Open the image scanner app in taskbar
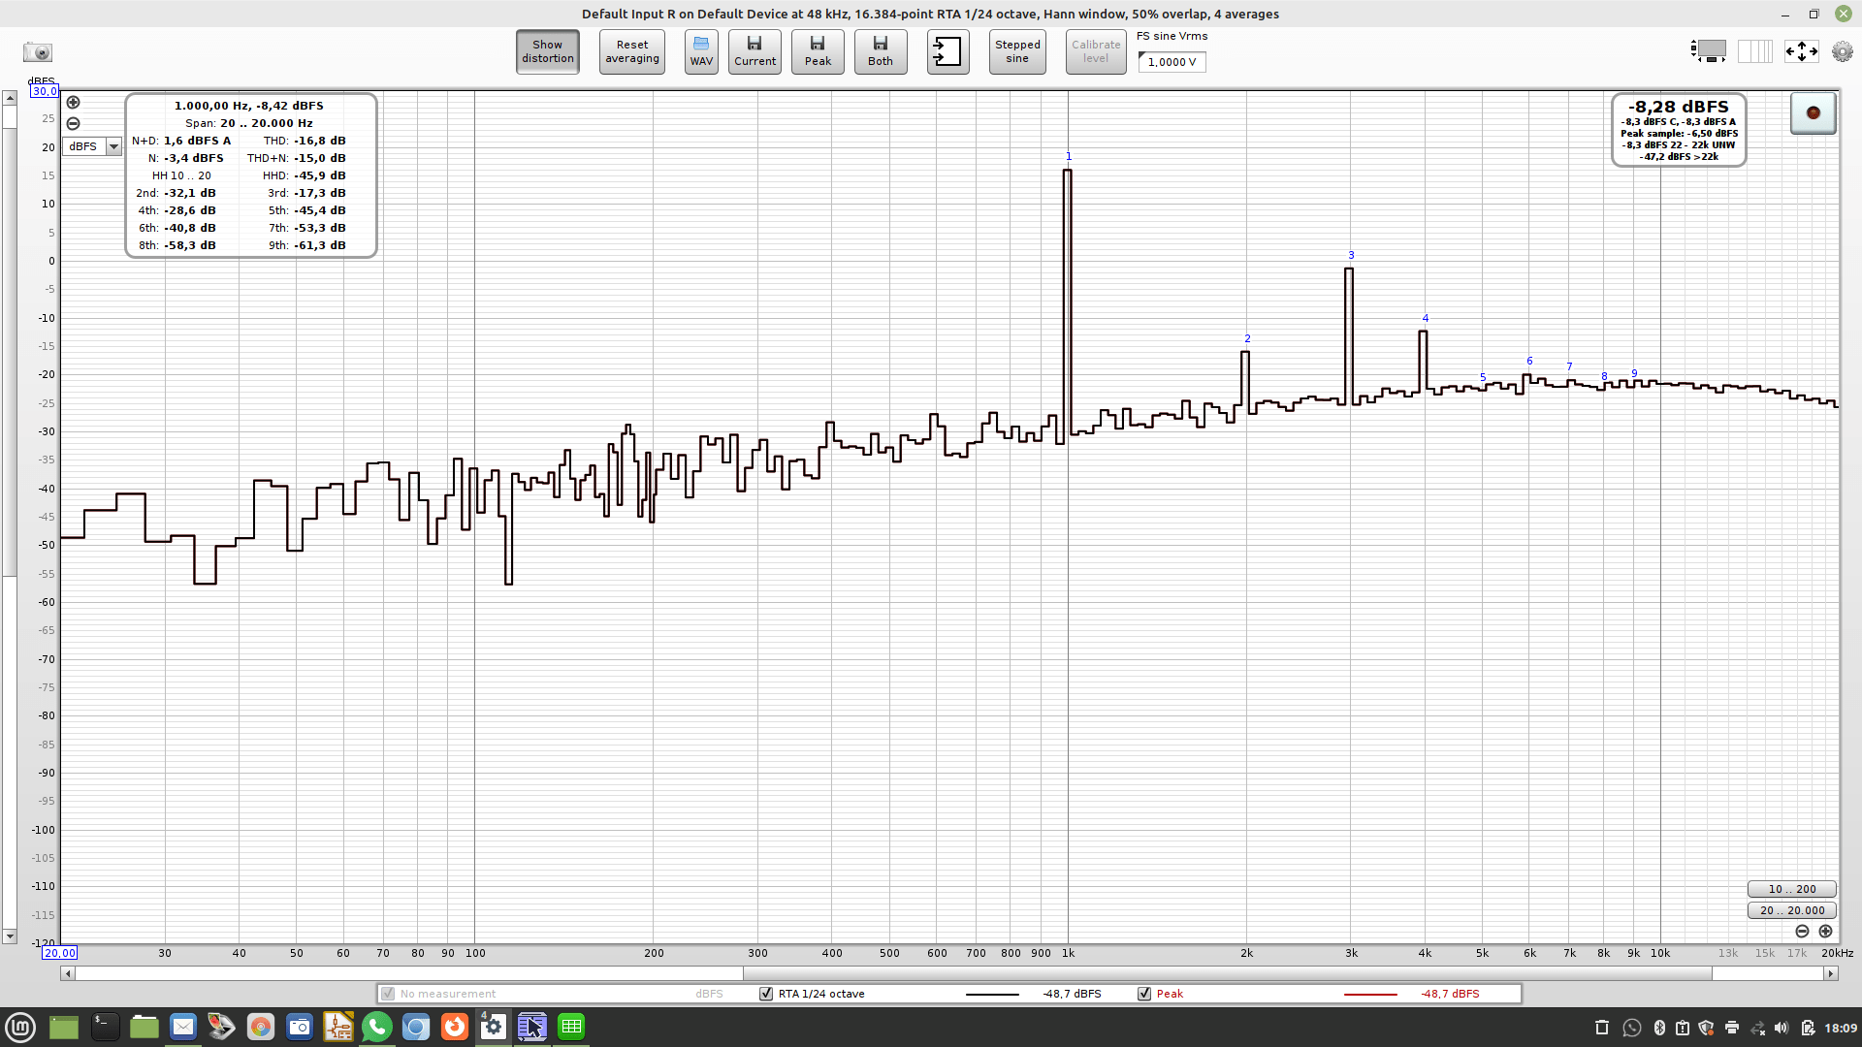This screenshot has height=1047, width=1862. tap(221, 1027)
